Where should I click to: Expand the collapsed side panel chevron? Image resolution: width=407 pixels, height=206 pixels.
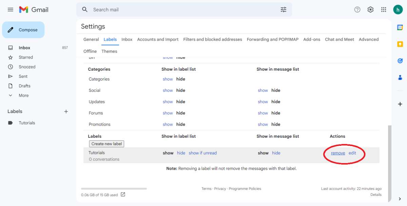[400, 199]
